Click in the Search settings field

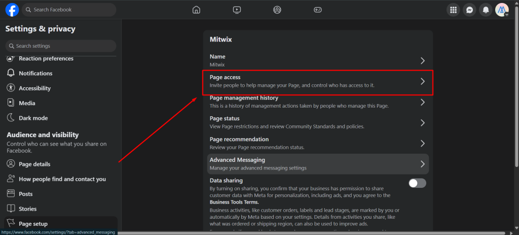pyautogui.click(x=61, y=46)
